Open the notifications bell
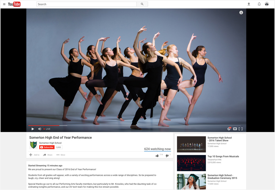This screenshot has height=190, width=275. [259, 4]
